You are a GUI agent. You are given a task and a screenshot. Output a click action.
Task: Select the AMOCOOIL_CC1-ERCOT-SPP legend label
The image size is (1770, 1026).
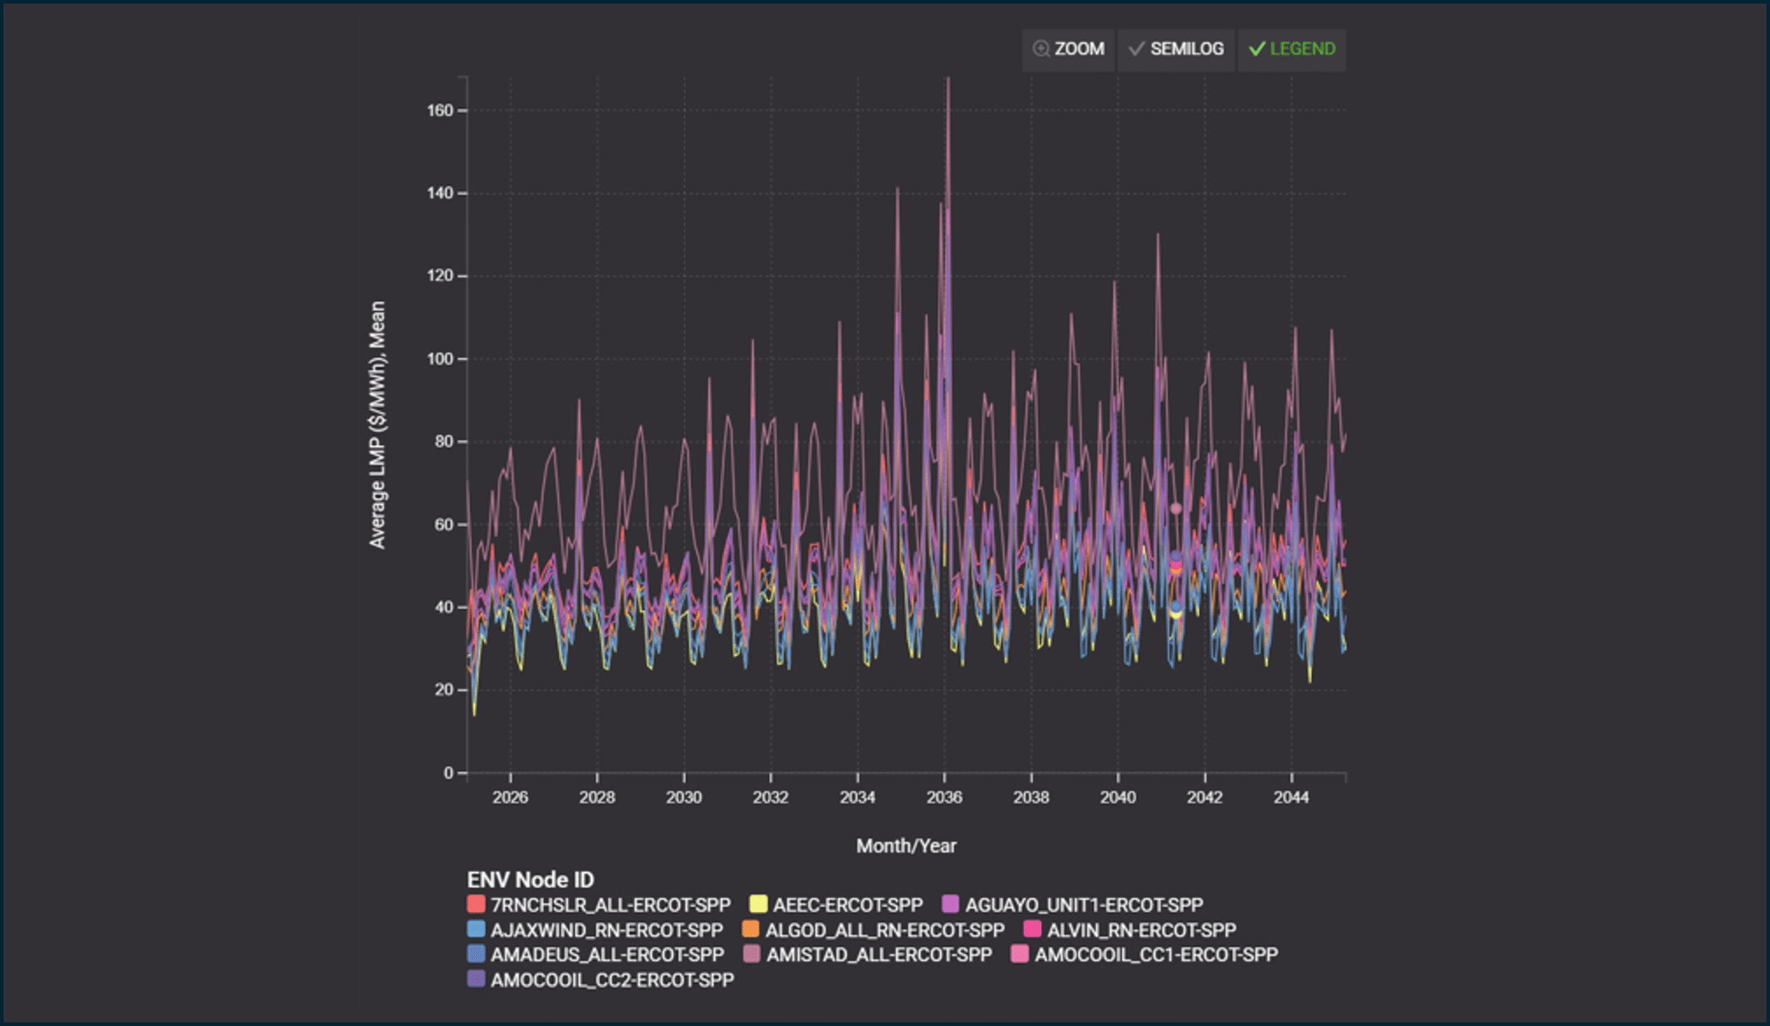click(x=1155, y=954)
